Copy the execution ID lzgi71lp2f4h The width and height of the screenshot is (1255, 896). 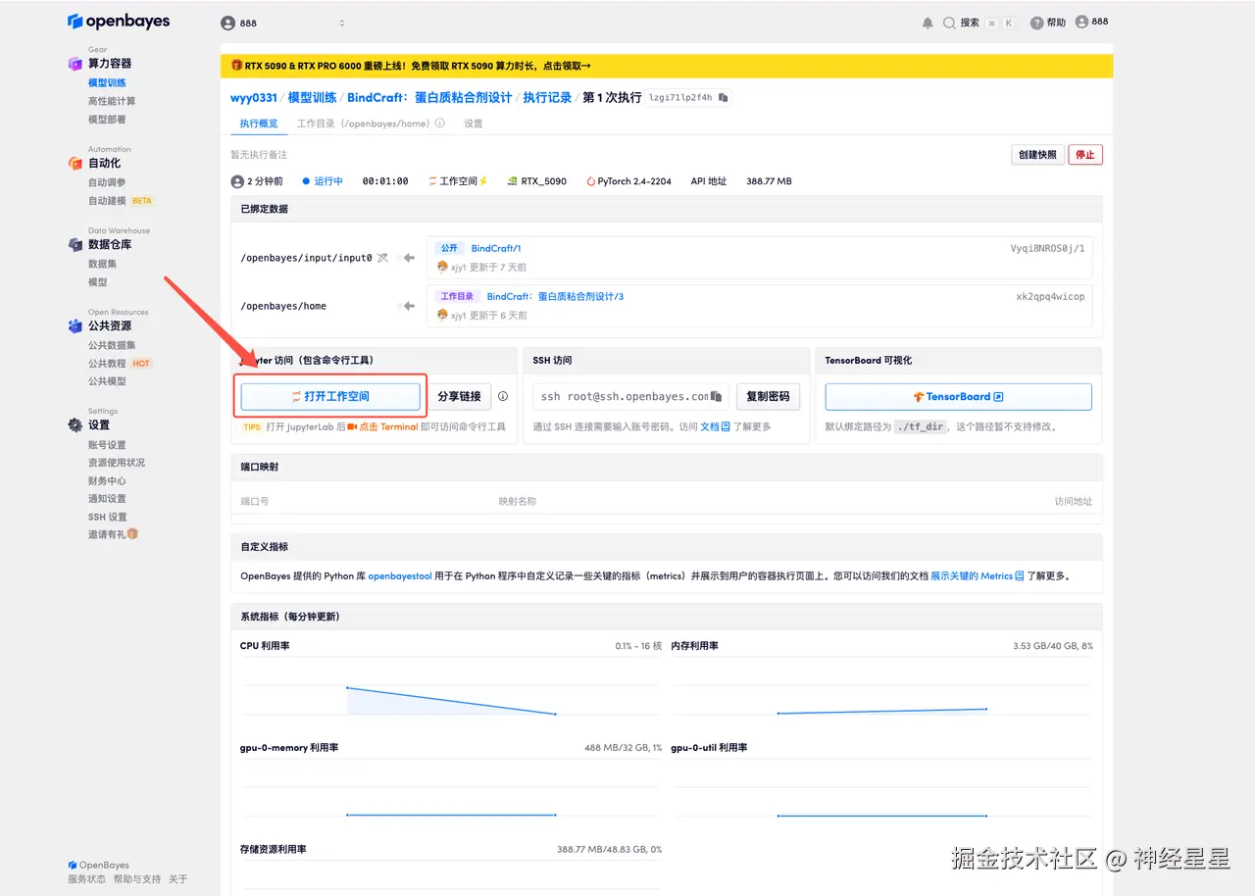point(724,98)
